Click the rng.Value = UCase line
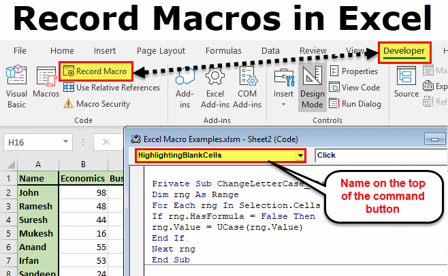The image size is (448, 276). (227, 228)
